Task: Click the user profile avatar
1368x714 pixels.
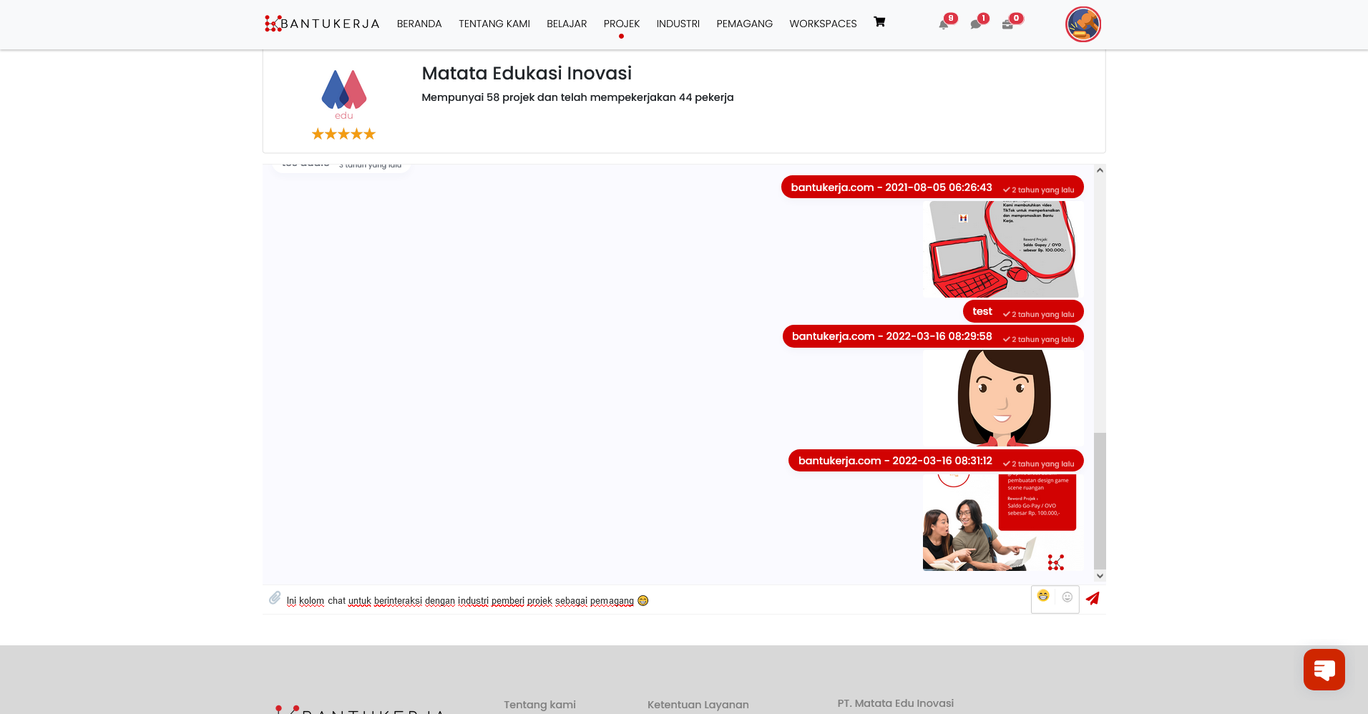Action: 1083,24
